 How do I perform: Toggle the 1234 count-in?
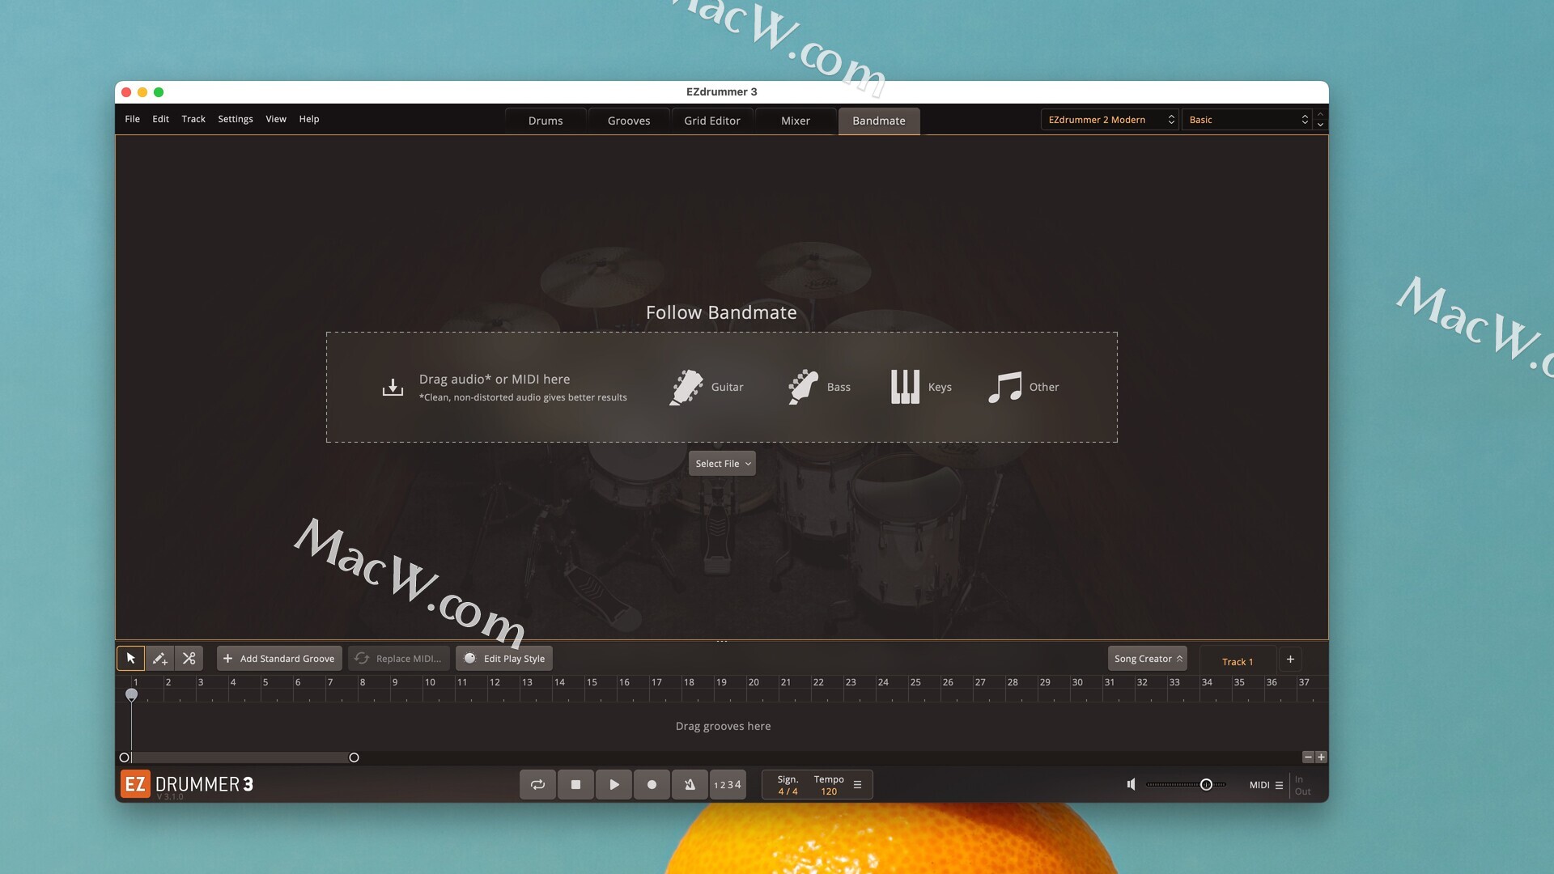point(728,784)
